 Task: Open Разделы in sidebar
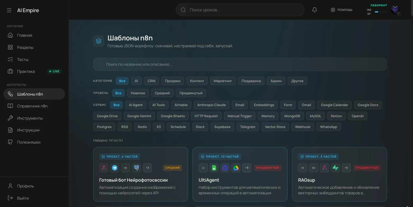pos(34,48)
